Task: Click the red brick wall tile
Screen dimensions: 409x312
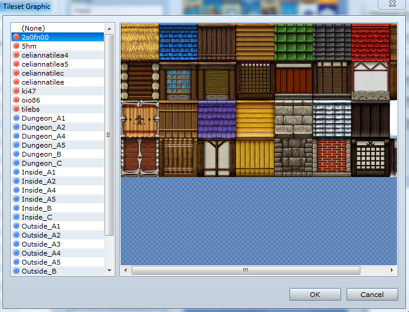Action: coord(332,158)
